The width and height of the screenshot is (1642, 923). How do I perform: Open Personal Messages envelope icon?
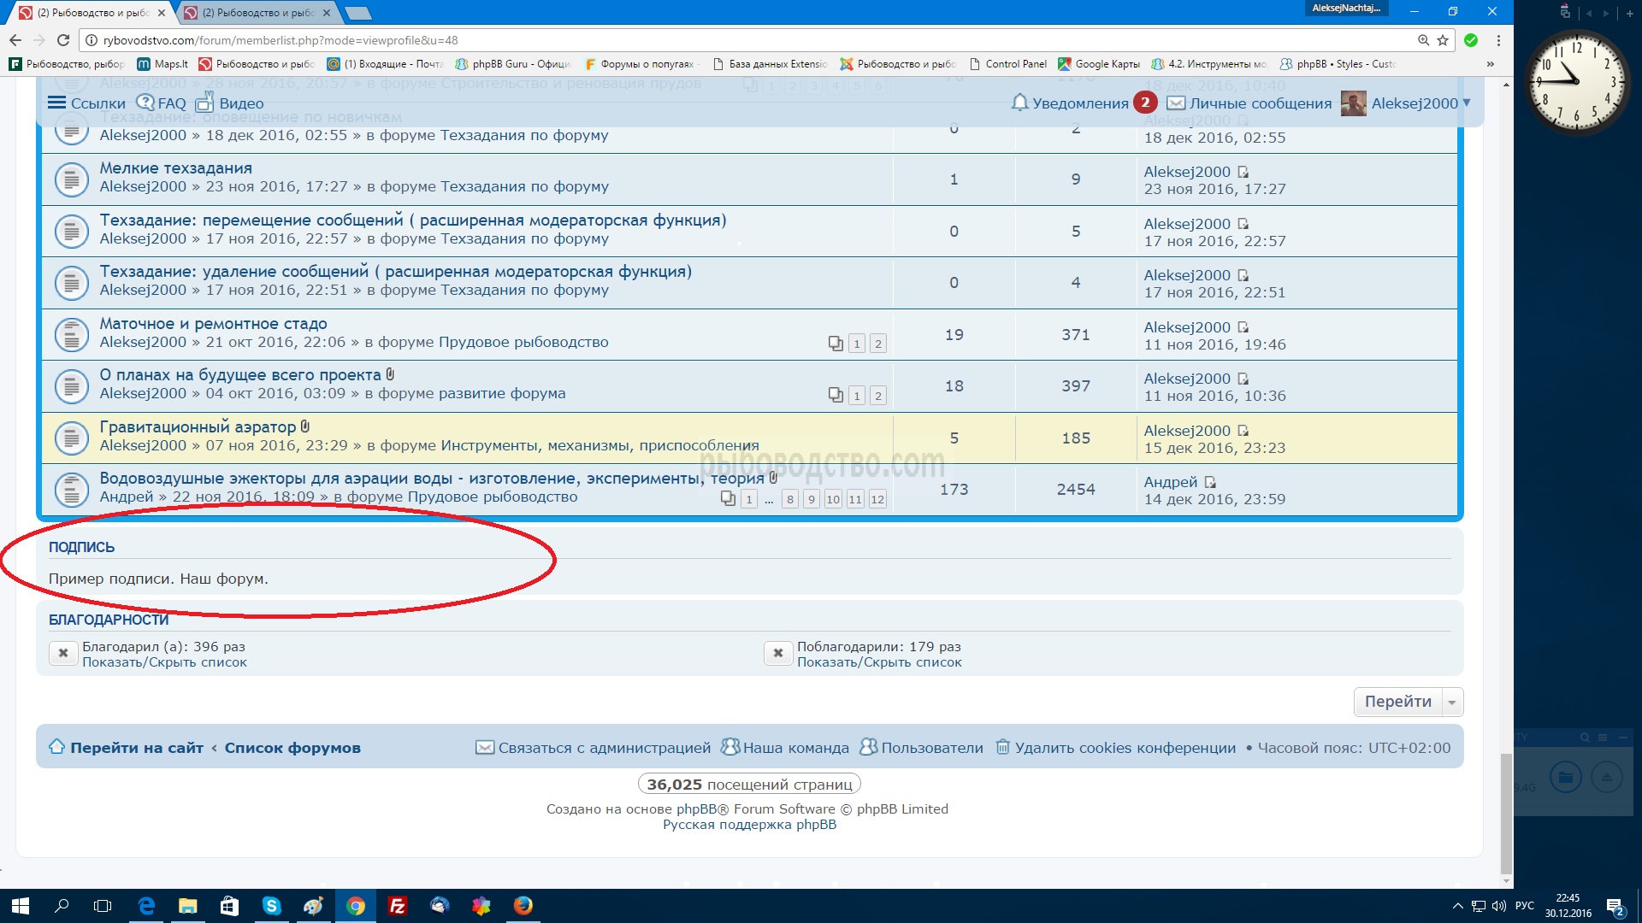click(1176, 103)
